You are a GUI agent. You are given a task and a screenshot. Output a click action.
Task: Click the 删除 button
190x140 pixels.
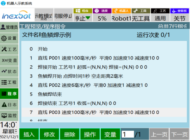[70, 134]
